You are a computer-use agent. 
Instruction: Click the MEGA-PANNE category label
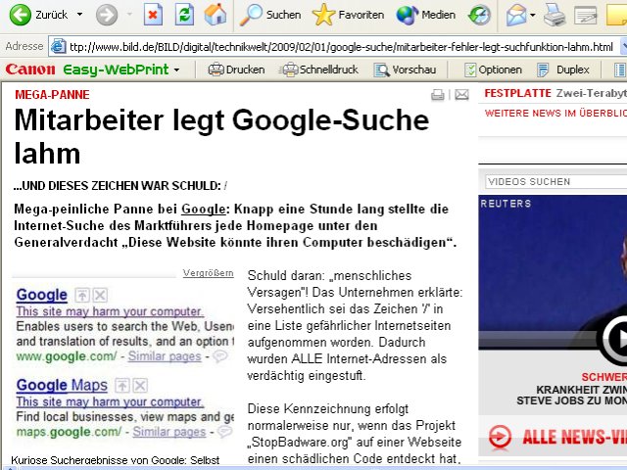pos(52,95)
